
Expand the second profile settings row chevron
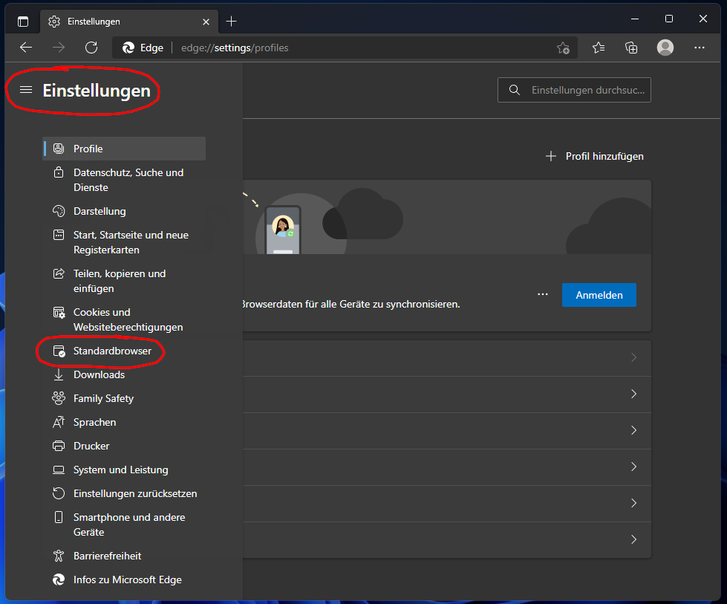tap(633, 394)
